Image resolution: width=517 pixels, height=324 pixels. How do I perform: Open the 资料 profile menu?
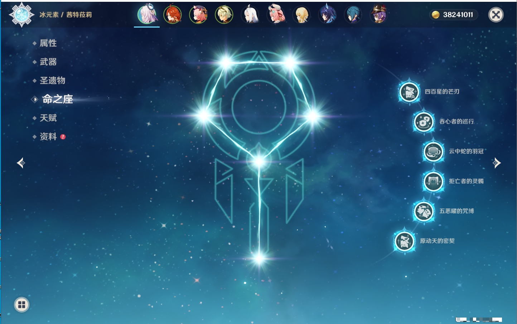click(x=48, y=136)
